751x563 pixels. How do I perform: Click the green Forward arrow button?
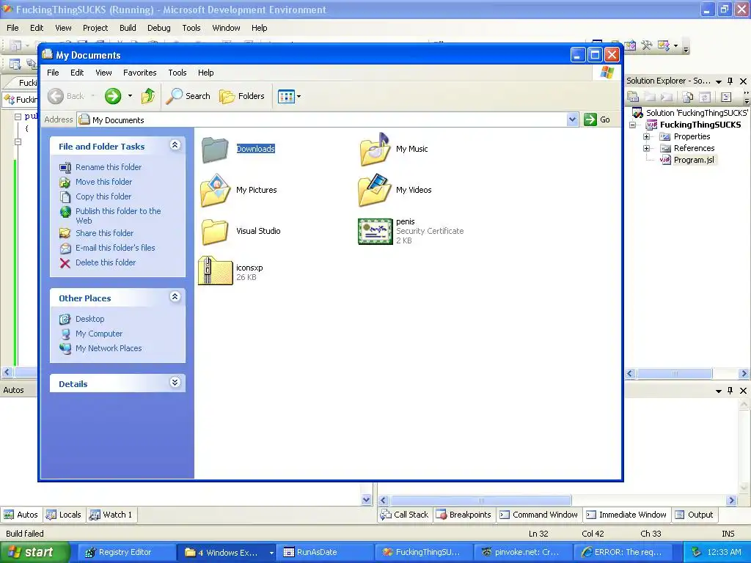pyautogui.click(x=113, y=96)
